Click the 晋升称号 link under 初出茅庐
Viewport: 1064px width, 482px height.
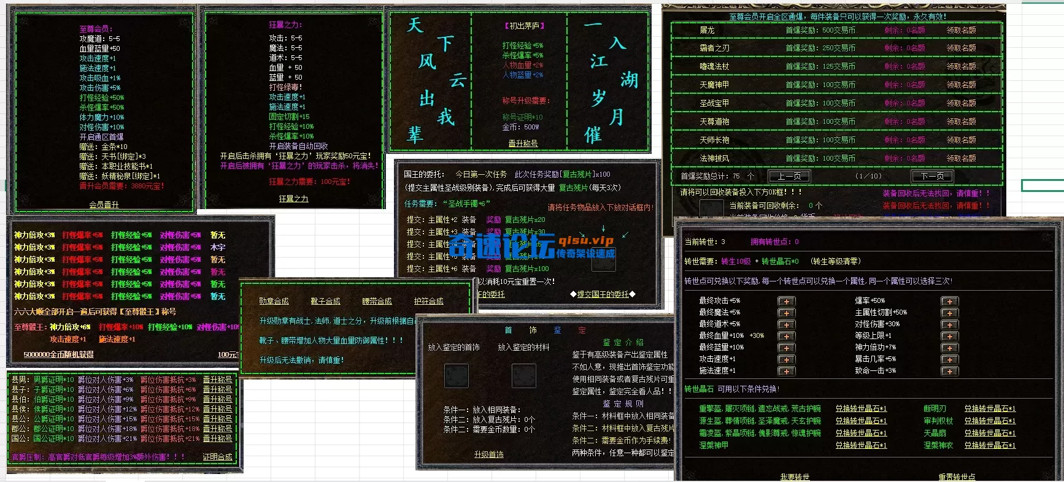(523, 143)
